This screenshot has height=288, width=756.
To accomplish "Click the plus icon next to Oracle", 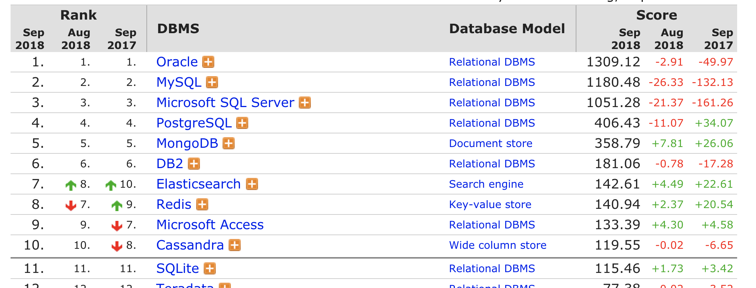I will (x=208, y=62).
